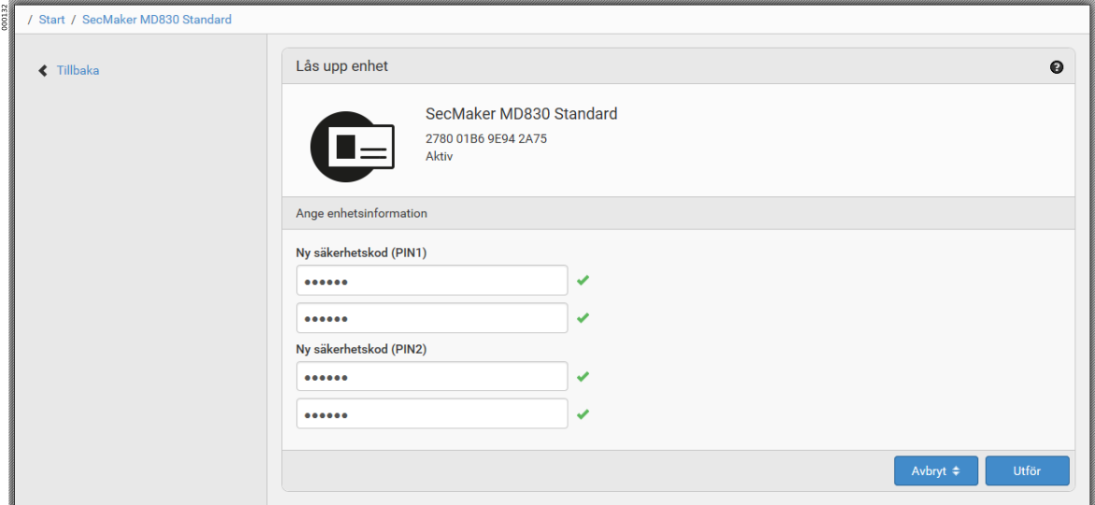Viewport: 1095px width, 505px height.
Task: Click the device serial number text
Action: 486,139
